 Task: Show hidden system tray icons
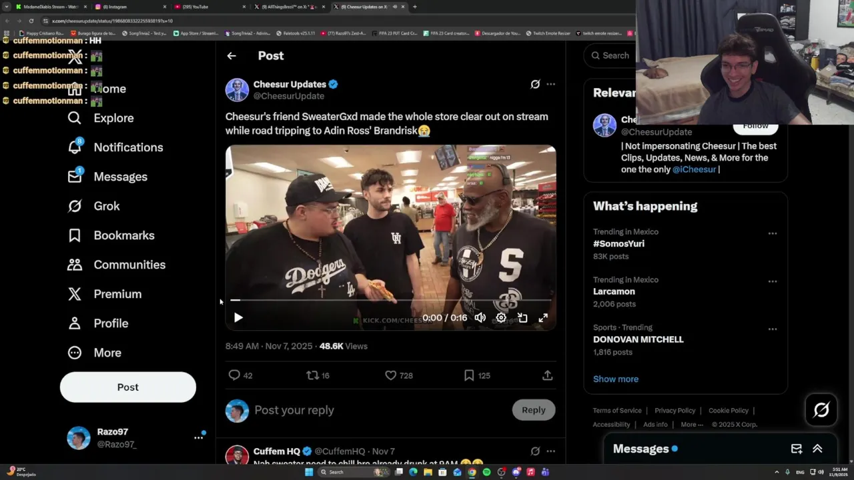(x=777, y=472)
